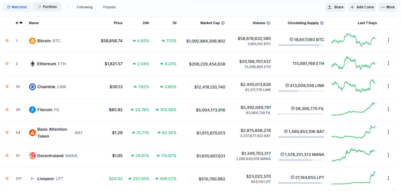The height and width of the screenshot is (191, 401).
Task: Click the Filecoin logo icon
Action: pyautogui.click(x=32, y=110)
